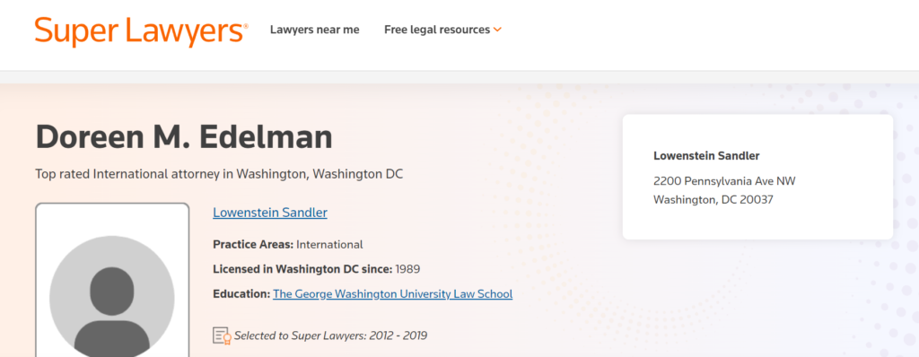Click the 1989 license year

click(x=408, y=269)
